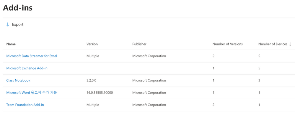The image size is (295, 114).
Task: Click devices count 5 for Data Streamer
Action: click(x=259, y=56)
